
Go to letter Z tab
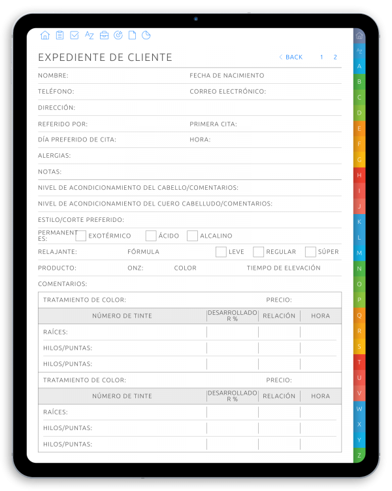click(x=359, y=455)
